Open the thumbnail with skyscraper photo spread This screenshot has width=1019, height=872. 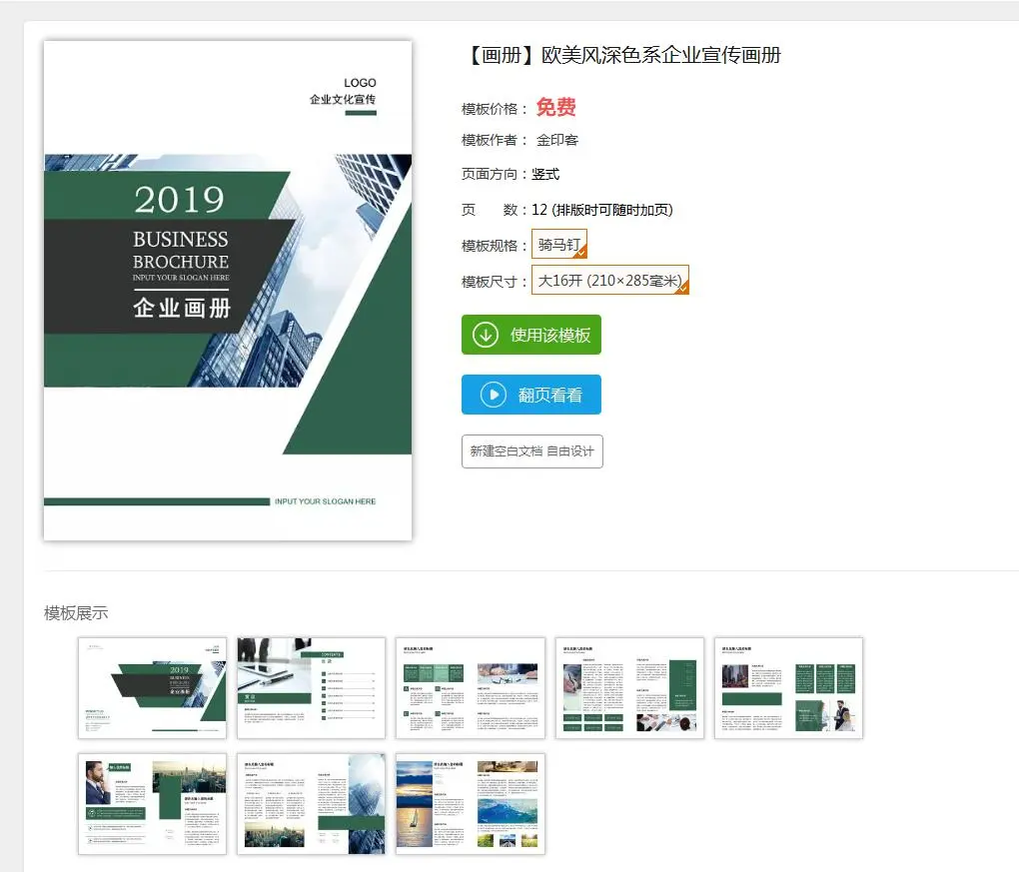tap(311, 804)
